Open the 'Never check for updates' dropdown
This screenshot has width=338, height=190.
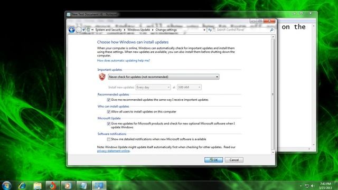click(163, 77)
